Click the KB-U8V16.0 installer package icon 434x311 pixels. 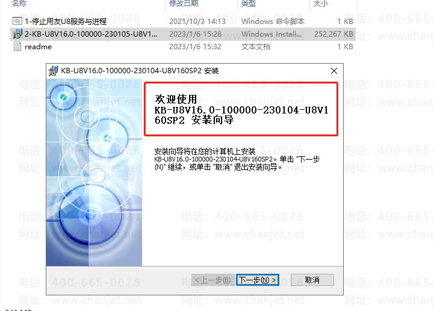coord(17,34)
